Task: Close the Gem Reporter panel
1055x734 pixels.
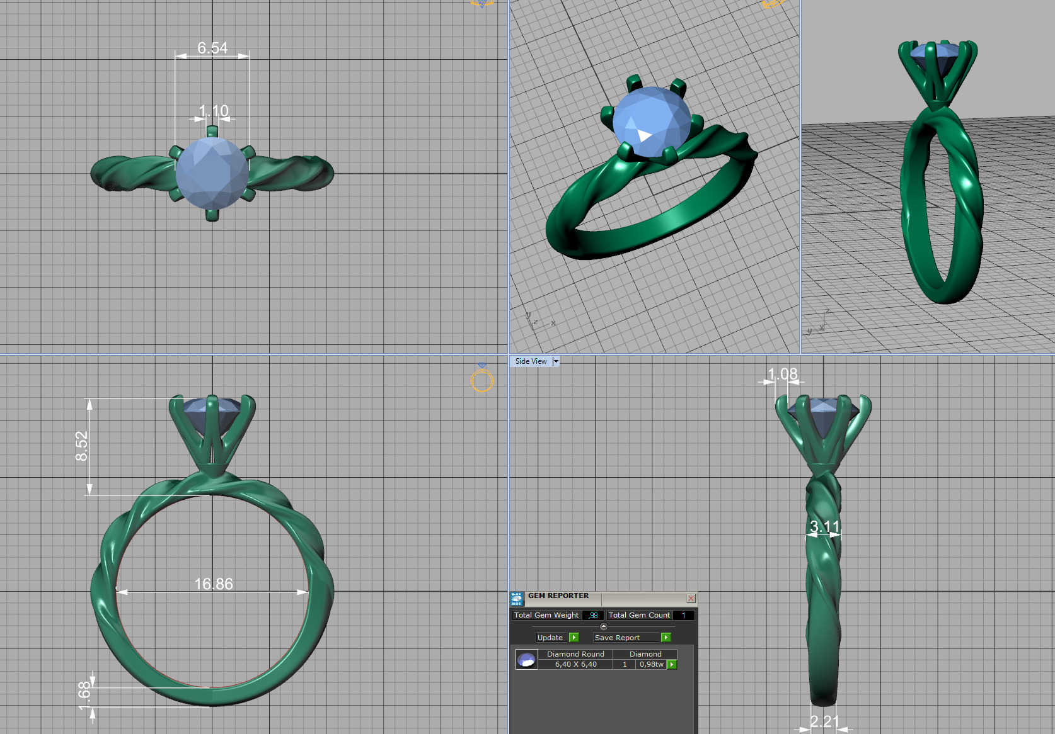Action: click(x=691, y=598)
